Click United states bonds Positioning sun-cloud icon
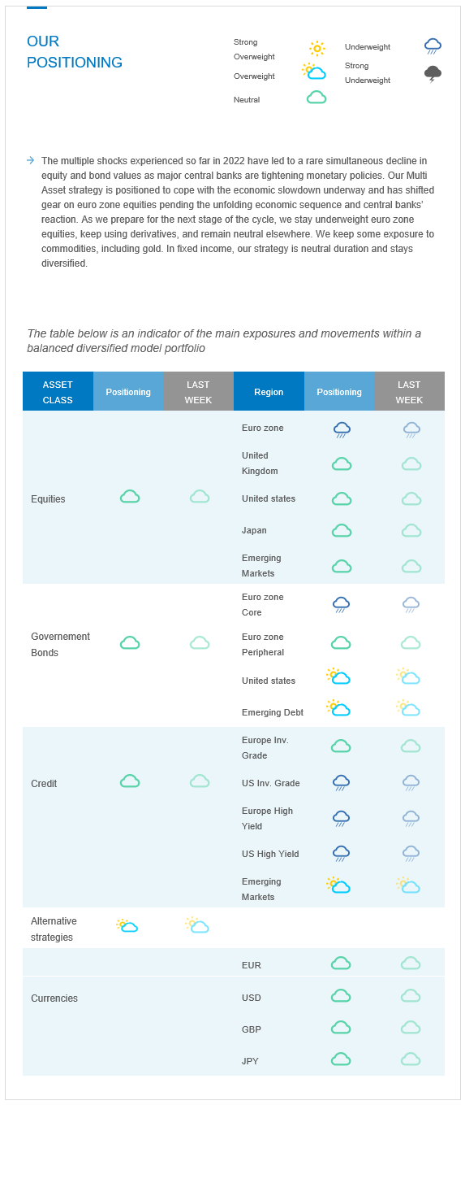The image size is (465, 1179). 338,677
